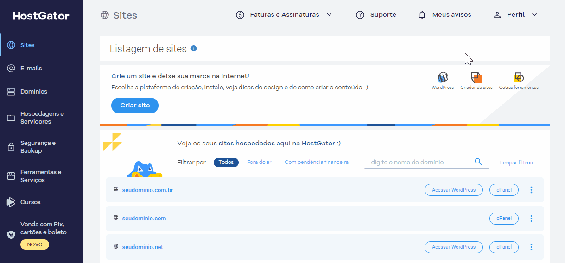Click info icon beside Listagem de sites

[x=194, y=48]
